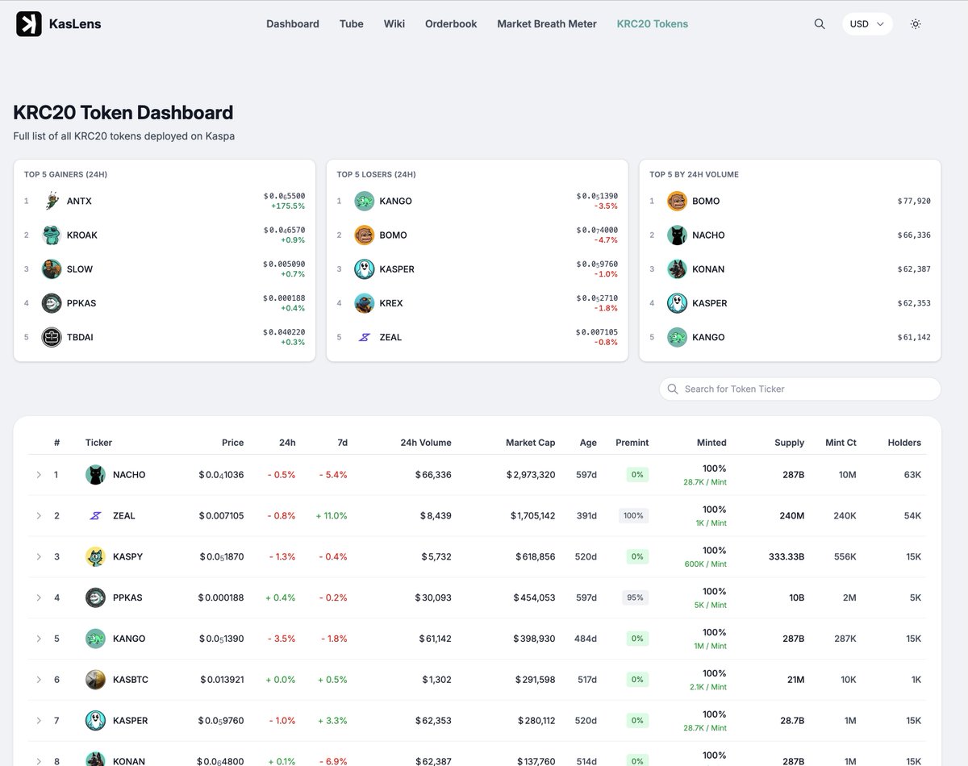The width and height of the screenshot is (968, 766).
Task: Open the Wiki nav item
Action: click(x=394, y=24)
